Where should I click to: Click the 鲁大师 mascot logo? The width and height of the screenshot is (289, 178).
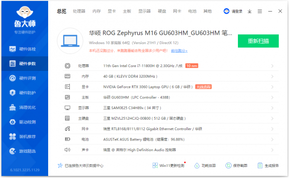pyautogui.click(x=25, y=12)
